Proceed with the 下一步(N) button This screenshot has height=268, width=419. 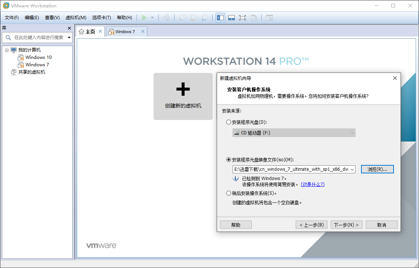click(x=347, y=225)
